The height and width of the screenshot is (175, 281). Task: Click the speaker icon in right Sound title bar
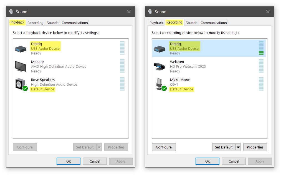tap(150, 12)
